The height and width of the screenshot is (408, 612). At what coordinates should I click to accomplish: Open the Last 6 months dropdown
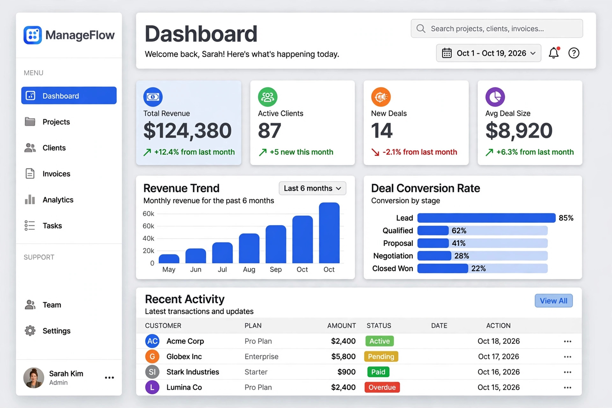click(312, 188)
